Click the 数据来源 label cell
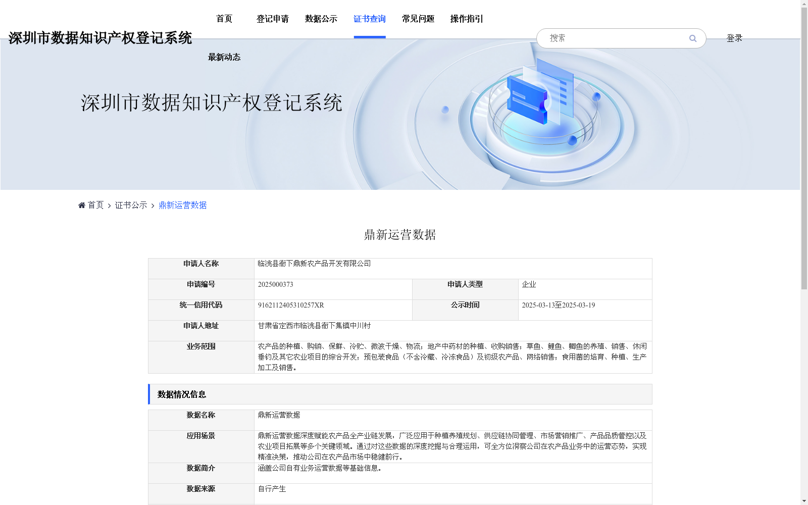Image resolution: width=808 pixels, height=505 pixels. pos(201,494)
